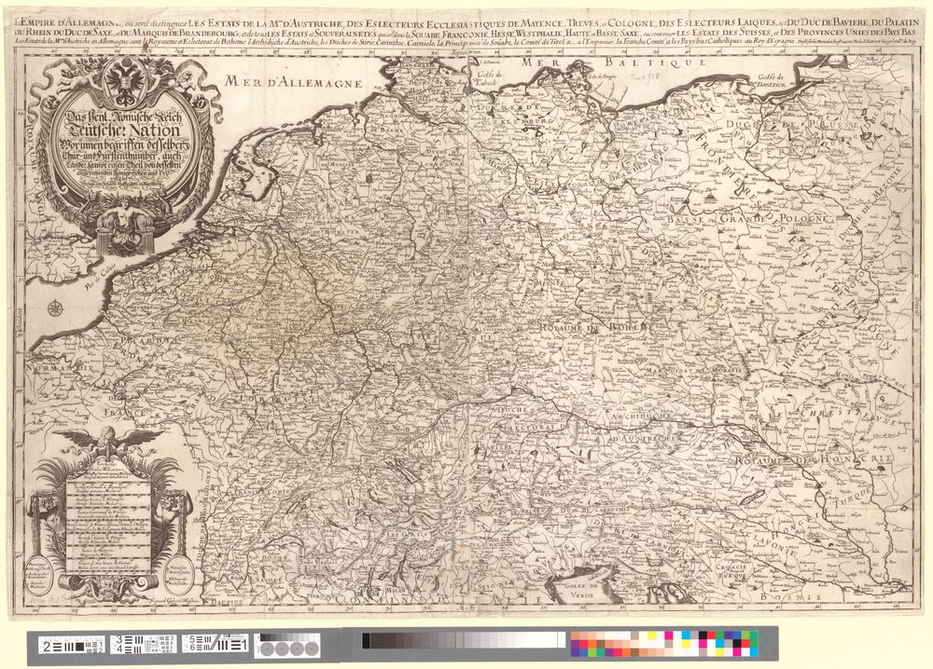This screenshot has width=933, height=669.
Task: Click the 'GOLFE DE VENISE' label
Action: (x=581, y=590)
